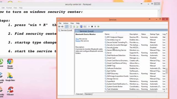Open Google Chrome desktop shortcut

(x=10, y=64)
